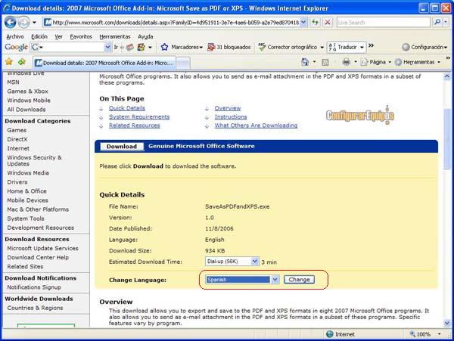Open Microsoft Update Services link

[x=42, y=249]
